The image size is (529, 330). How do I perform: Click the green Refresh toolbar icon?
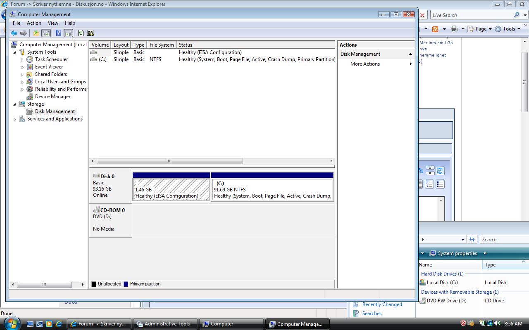81,33
